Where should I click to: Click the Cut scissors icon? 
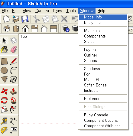click(36, 19)
